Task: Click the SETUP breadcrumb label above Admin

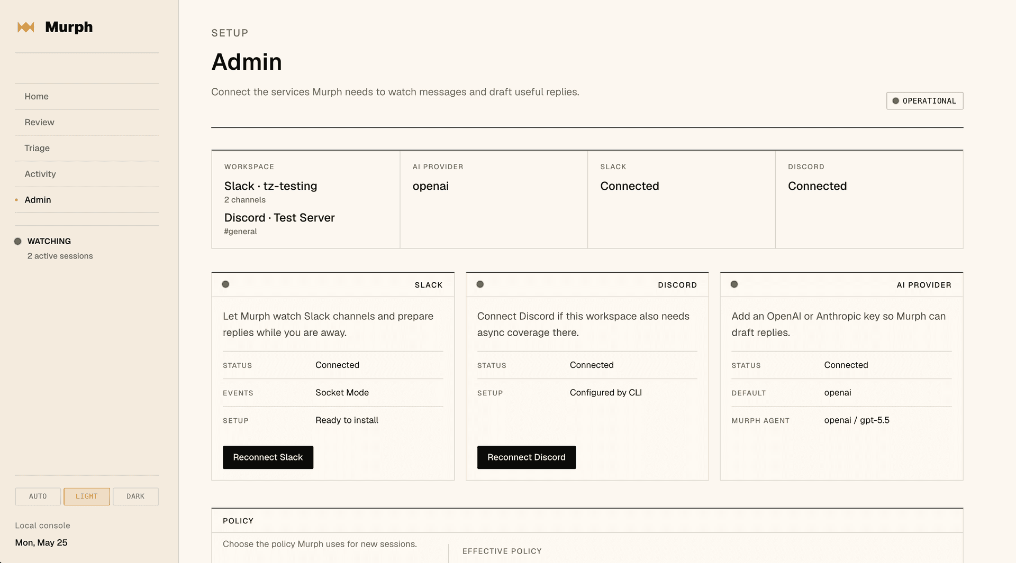Action: (230, 33)
